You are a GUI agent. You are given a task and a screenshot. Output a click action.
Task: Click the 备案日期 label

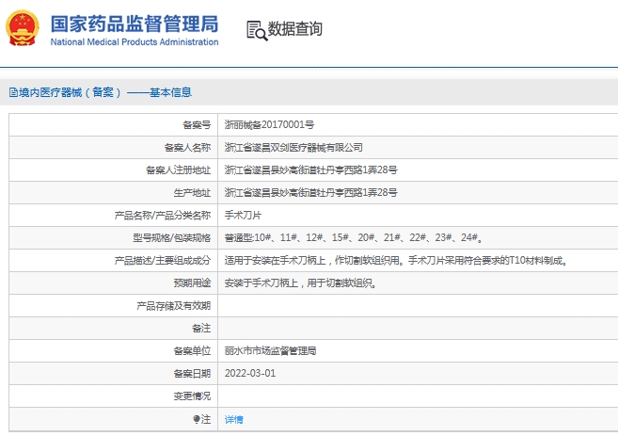point(192,373)
